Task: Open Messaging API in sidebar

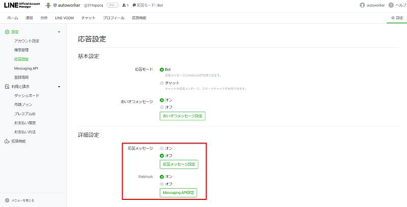Action: (x=26, y=68)
